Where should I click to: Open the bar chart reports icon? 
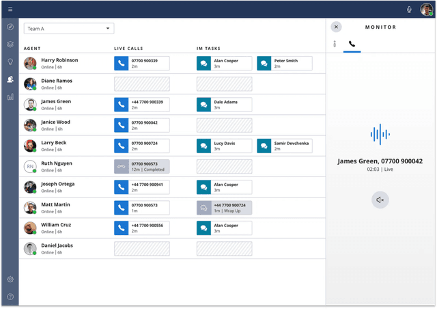click(x=10, y=97)
